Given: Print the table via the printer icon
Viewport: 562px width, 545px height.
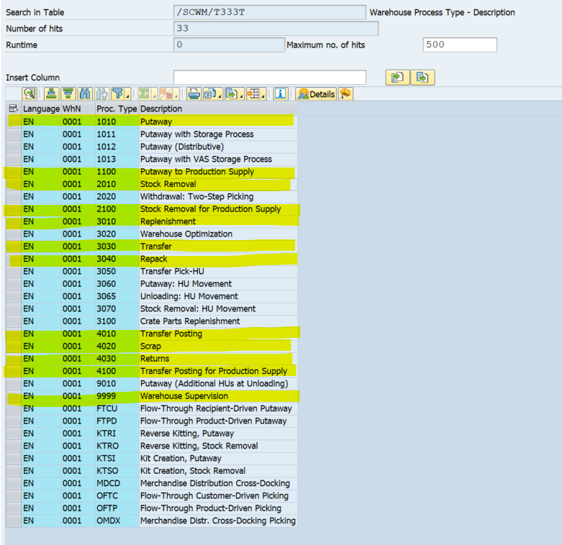Looking at the screenshot, I should (194, 94).
